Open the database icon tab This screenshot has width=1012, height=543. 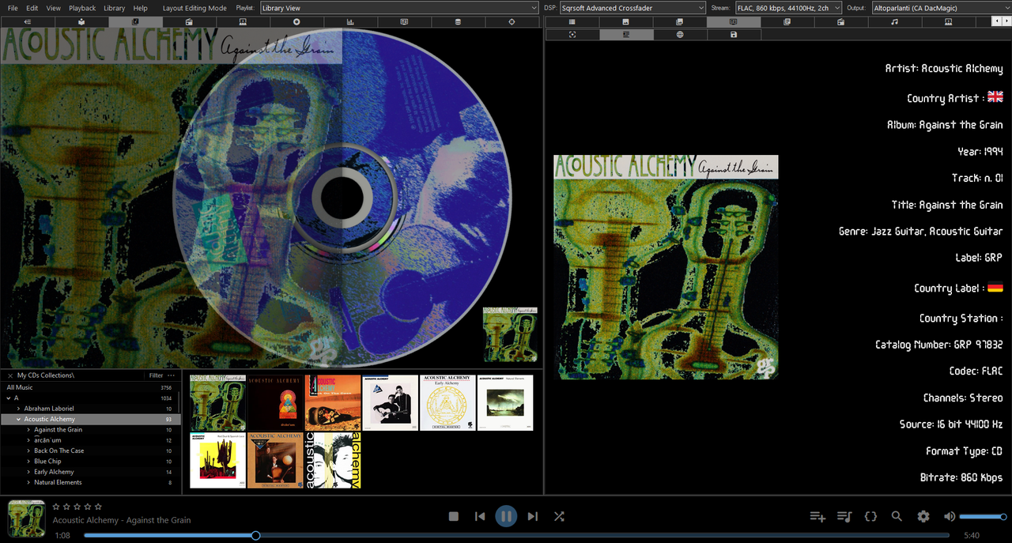tap(458, 22)
